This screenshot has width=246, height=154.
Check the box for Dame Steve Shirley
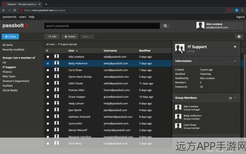click(48, 77)
